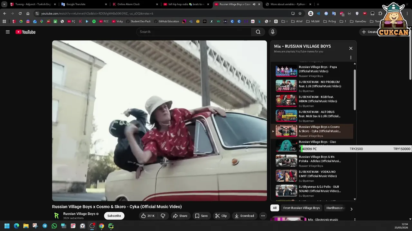Image resolution: width=412 pixels, height=231 pixels.
Task: Click the address bar URL
Action: click(x=97, y=13)
